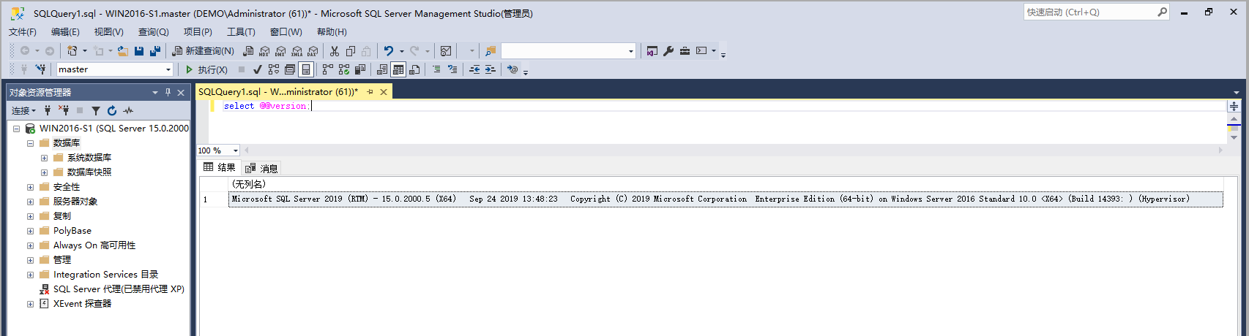Image resolution: width=1249 pixels, height=336 pixels.
Task: Click the comment out selected lines icon
Action: (x=436, y=69)
